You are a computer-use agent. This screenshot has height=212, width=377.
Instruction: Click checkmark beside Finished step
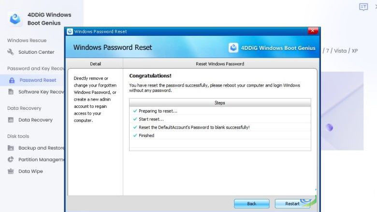pyautogui.click(x=135, y=136)
